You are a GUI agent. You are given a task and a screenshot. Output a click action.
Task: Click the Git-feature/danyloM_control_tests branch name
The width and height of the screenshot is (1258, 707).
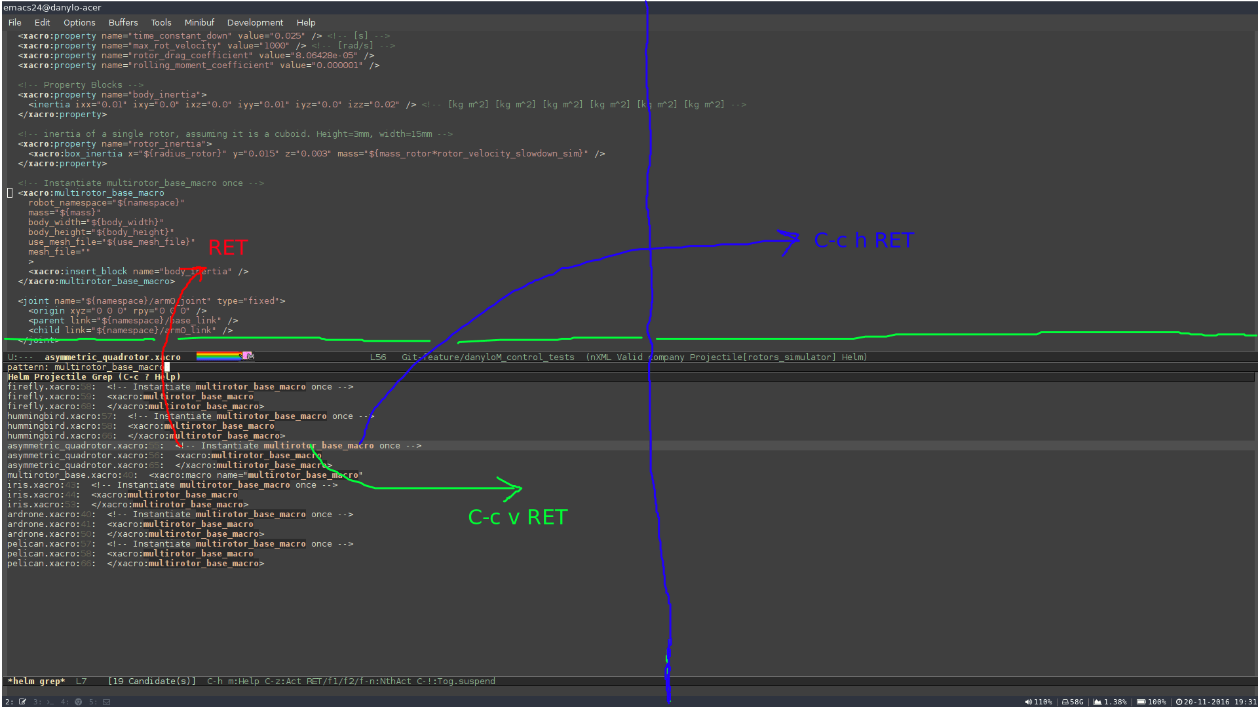[488, 357]
